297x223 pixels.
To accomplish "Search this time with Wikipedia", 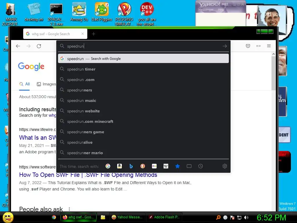I will [x=166, y=166].
